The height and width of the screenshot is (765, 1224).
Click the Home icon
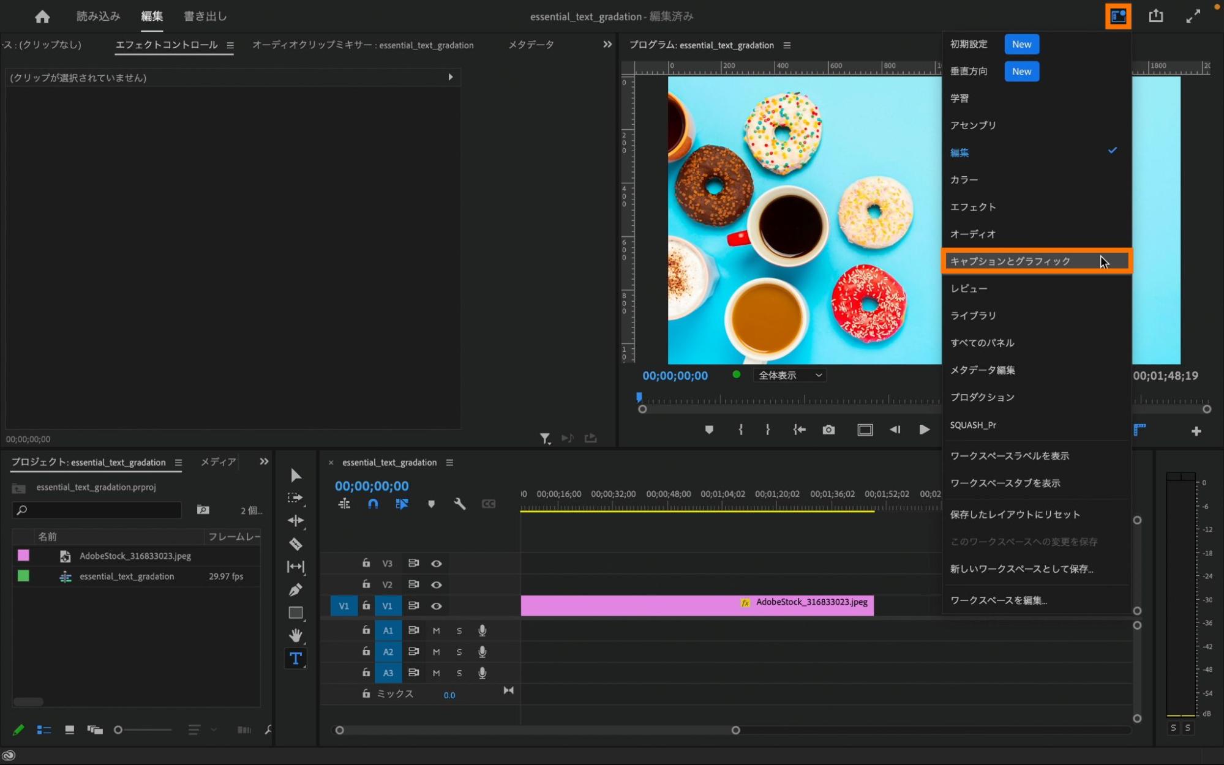(x=42, y=17)
